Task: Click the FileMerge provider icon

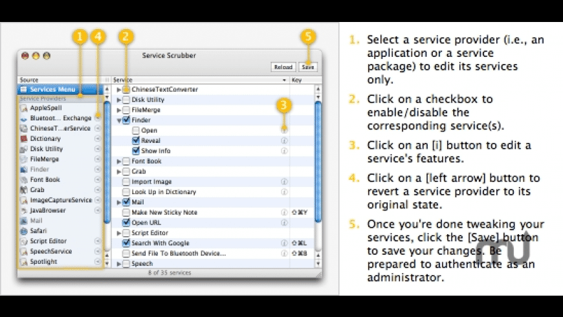Action: (x=24, y=159)
